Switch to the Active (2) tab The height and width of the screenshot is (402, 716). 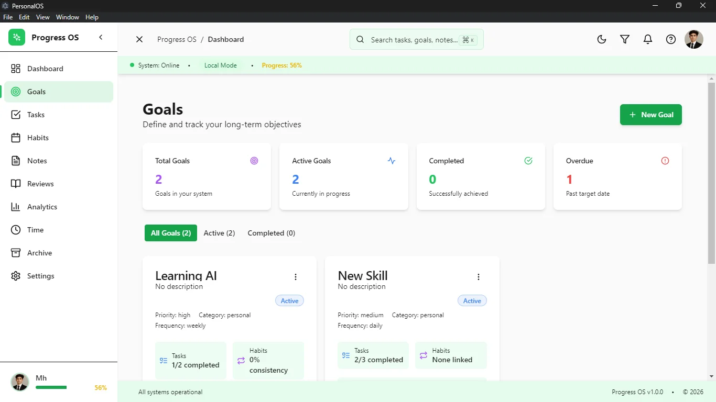[219, 233]
